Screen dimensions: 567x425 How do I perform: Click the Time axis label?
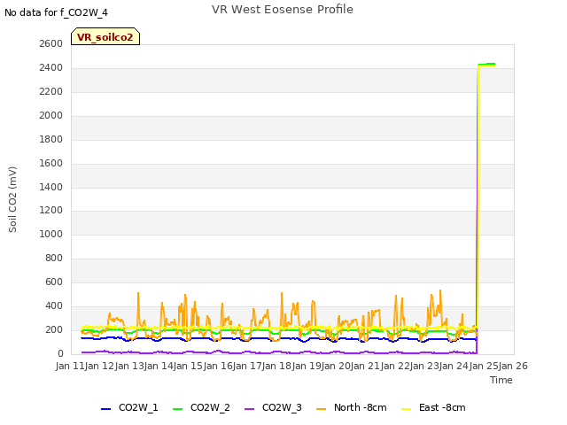coord(501,380)
